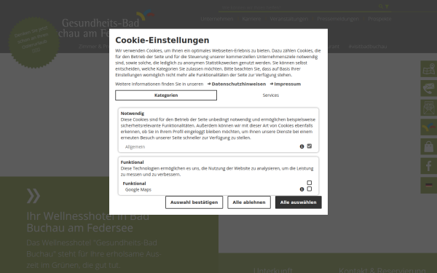Click the search magnifier icon
The width and height of the screenshot is (437, 273).
coord(381,7)
